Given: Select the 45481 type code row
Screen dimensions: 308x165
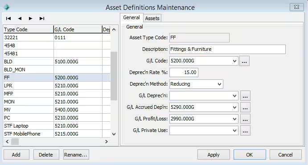Looking at the screenshot, I should (x=57, y=54).
